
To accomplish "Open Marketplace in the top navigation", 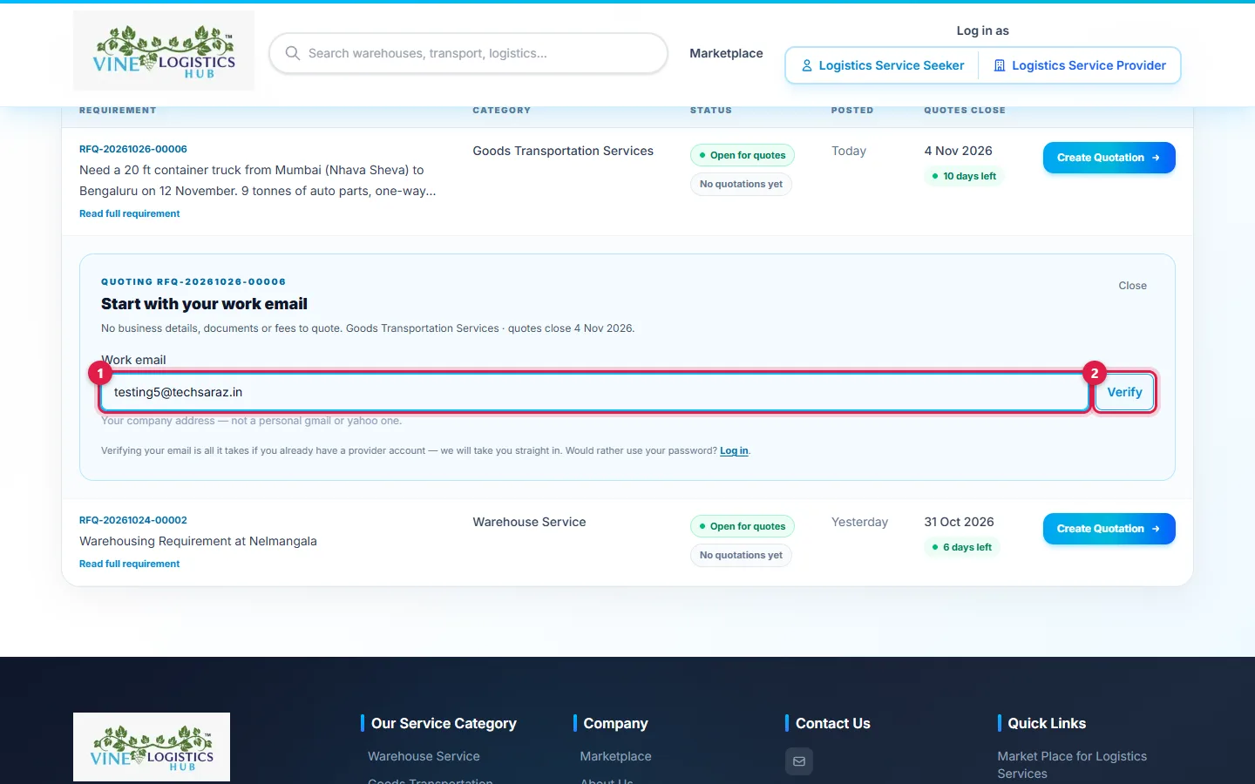I will [x=726, y=53].
